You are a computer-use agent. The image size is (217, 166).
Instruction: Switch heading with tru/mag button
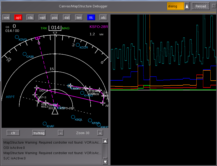tap(39, 133)
